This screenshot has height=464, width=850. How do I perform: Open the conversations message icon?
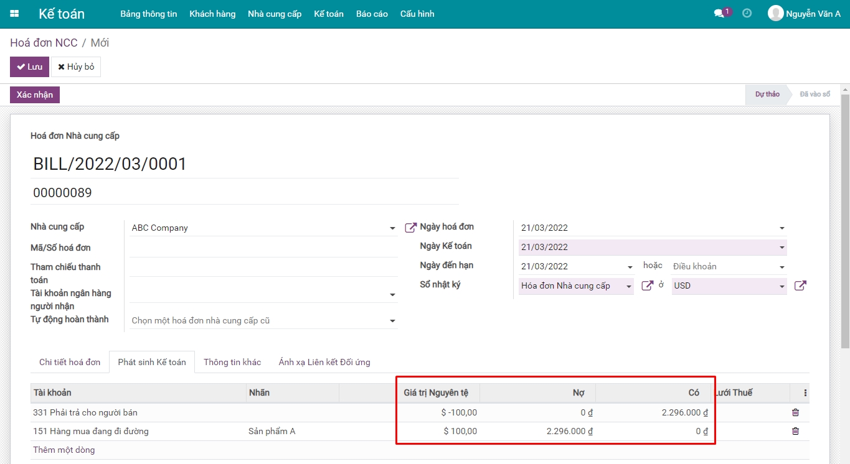click(x=719, y=14)
